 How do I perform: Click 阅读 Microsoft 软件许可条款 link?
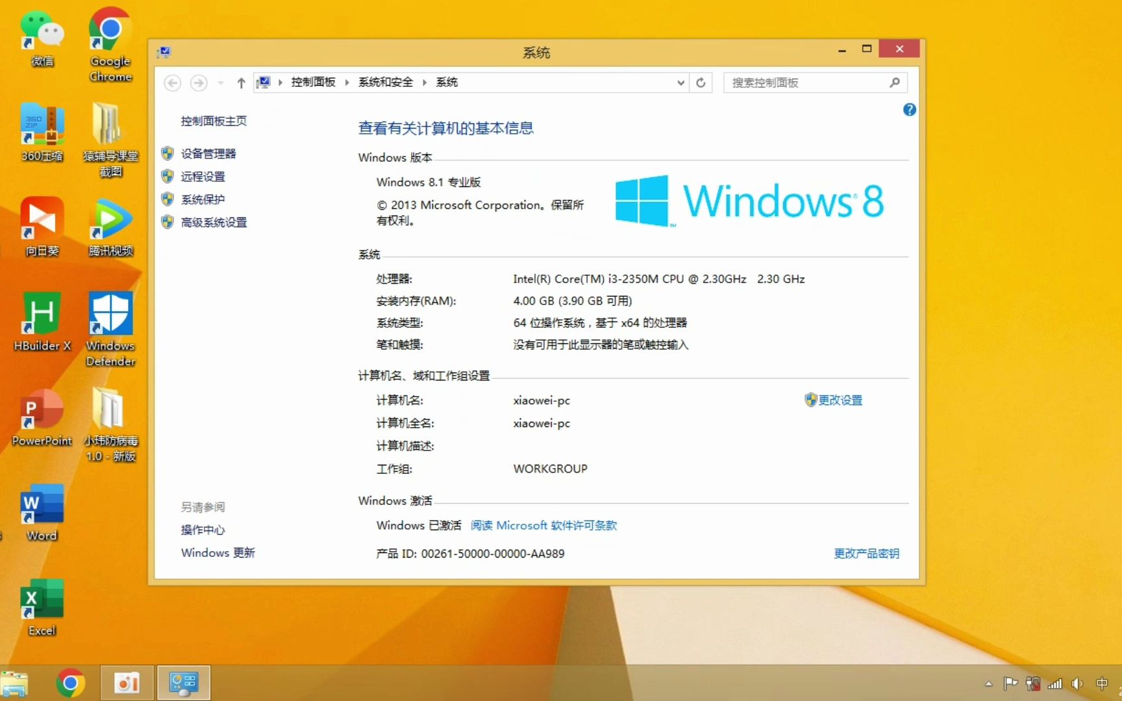(x=543, y=525)
